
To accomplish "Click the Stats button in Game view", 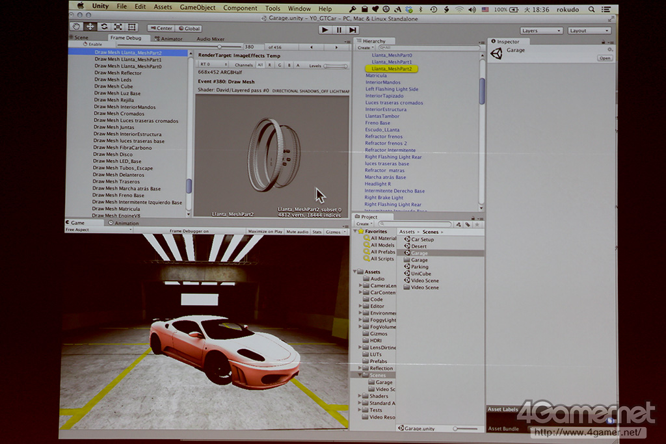I will pos(317,231).
